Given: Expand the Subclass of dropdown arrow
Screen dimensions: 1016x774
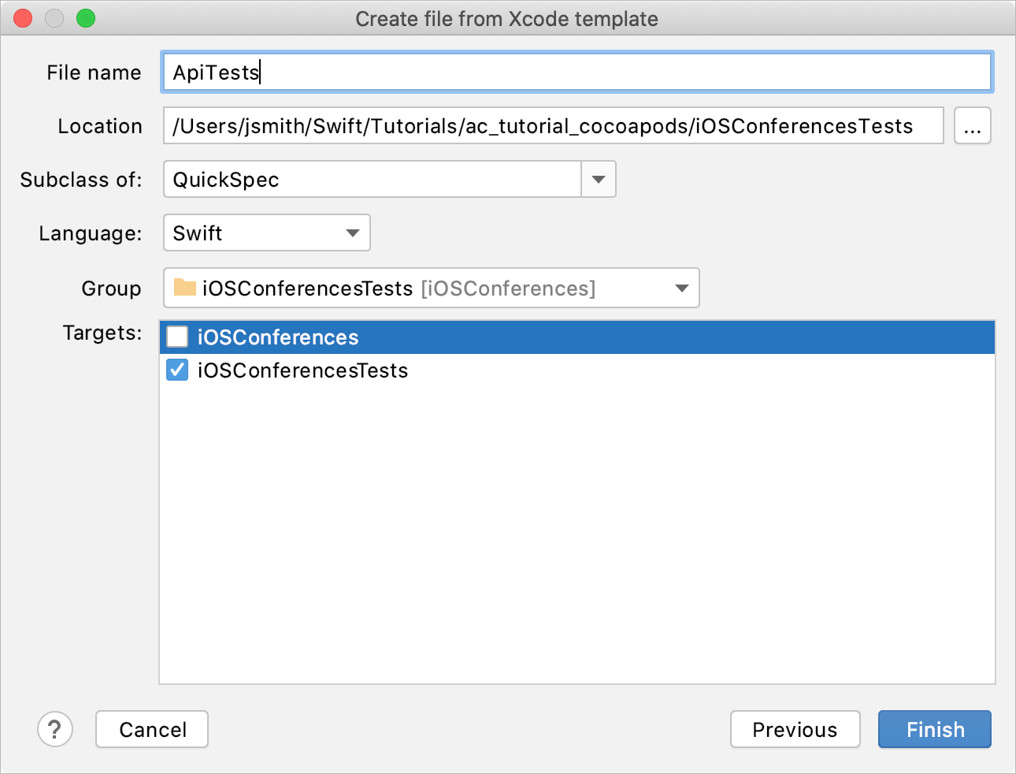Looking at the screenshot, I should point(599,180).
